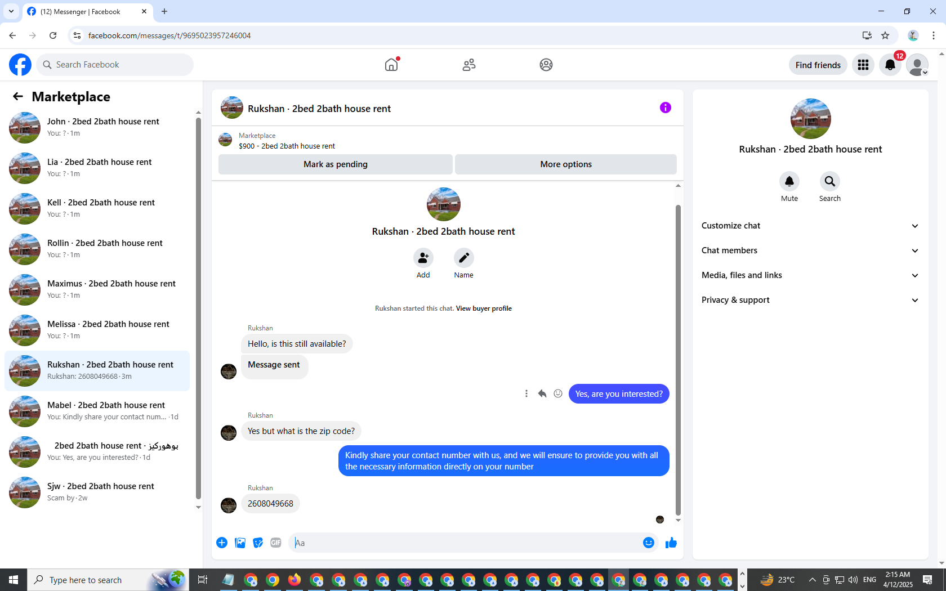
Task: Choose a GIF
Action: 276,543
